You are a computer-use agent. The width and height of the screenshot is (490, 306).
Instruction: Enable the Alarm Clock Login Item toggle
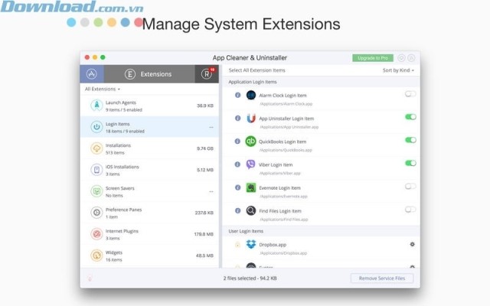[x=410, y=94]
